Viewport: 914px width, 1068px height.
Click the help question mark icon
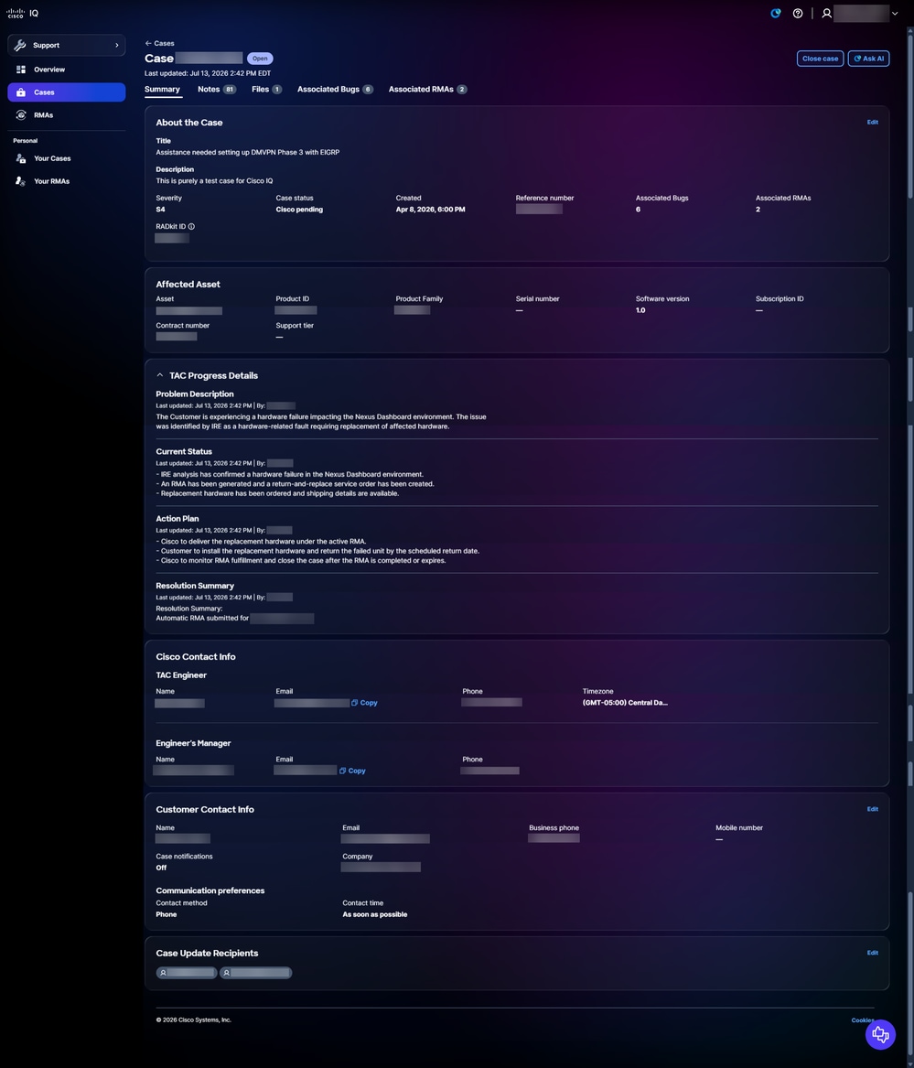point(798,13)
